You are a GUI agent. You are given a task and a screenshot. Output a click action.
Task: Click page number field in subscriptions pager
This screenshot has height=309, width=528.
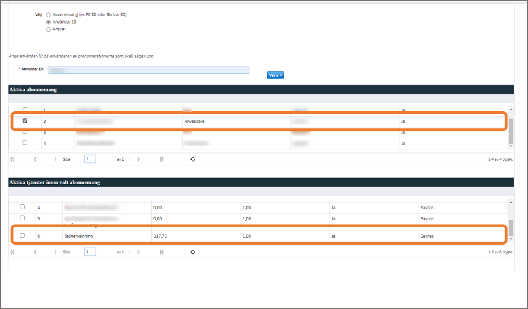(x=90, y=159)
